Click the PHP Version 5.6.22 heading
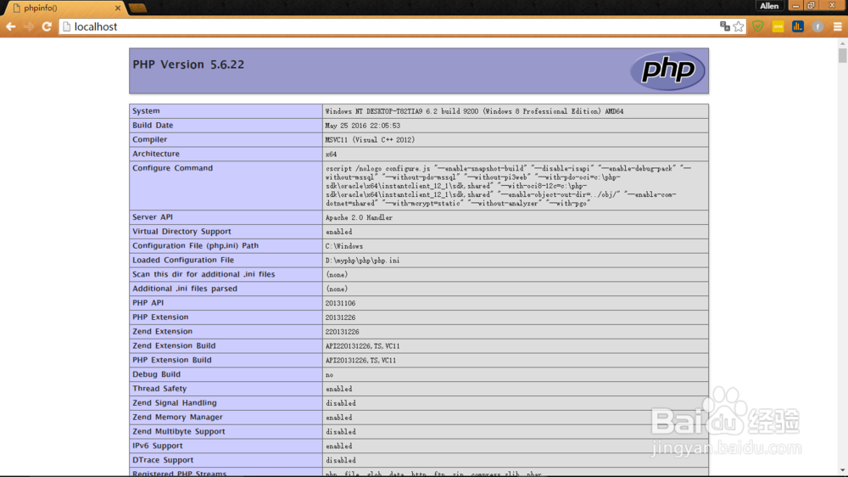The image size is (848, 477). click(x=188, y=65)
